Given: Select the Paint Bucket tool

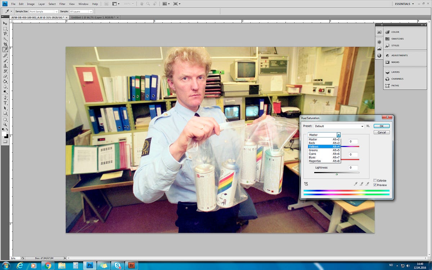Looking at the screenshot, I should 5,81.
